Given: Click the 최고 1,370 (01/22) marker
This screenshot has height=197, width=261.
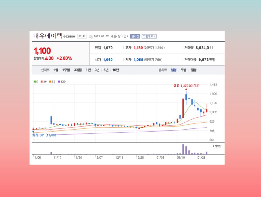Looking at the screenshot, I should (x=186, y=86).
